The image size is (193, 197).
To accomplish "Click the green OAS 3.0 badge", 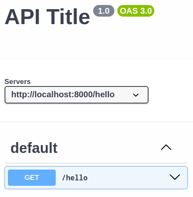I will [136, 11].
